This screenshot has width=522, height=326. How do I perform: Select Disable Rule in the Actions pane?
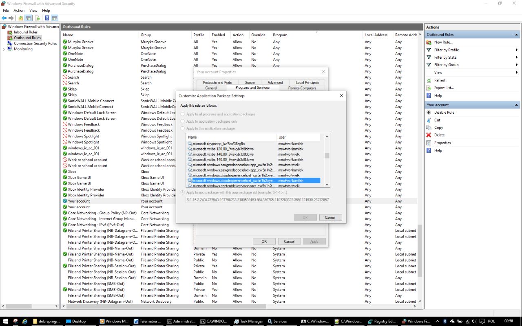(x=445, y=112)
